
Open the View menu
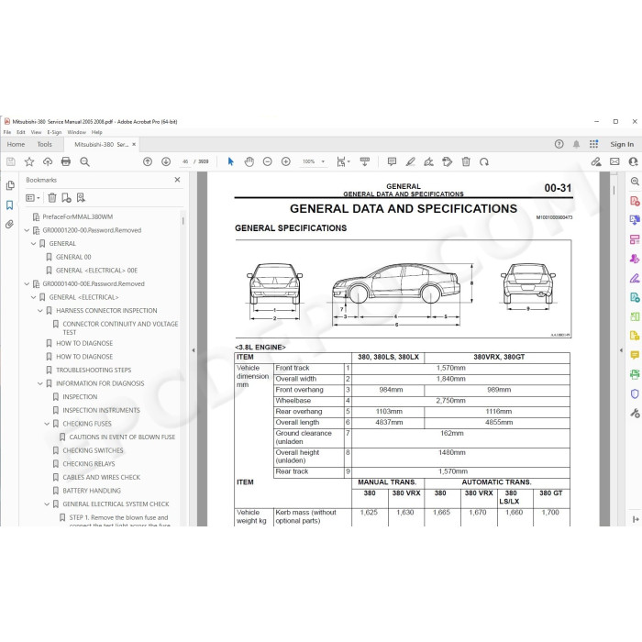pyautogui.click(x=36, y=132)
